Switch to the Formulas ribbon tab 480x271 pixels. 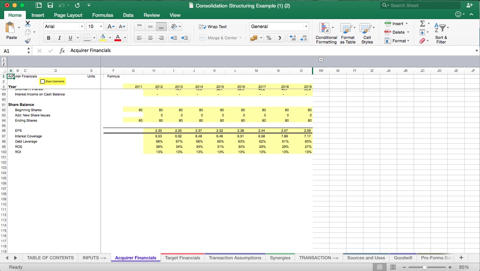coord(102,15)
